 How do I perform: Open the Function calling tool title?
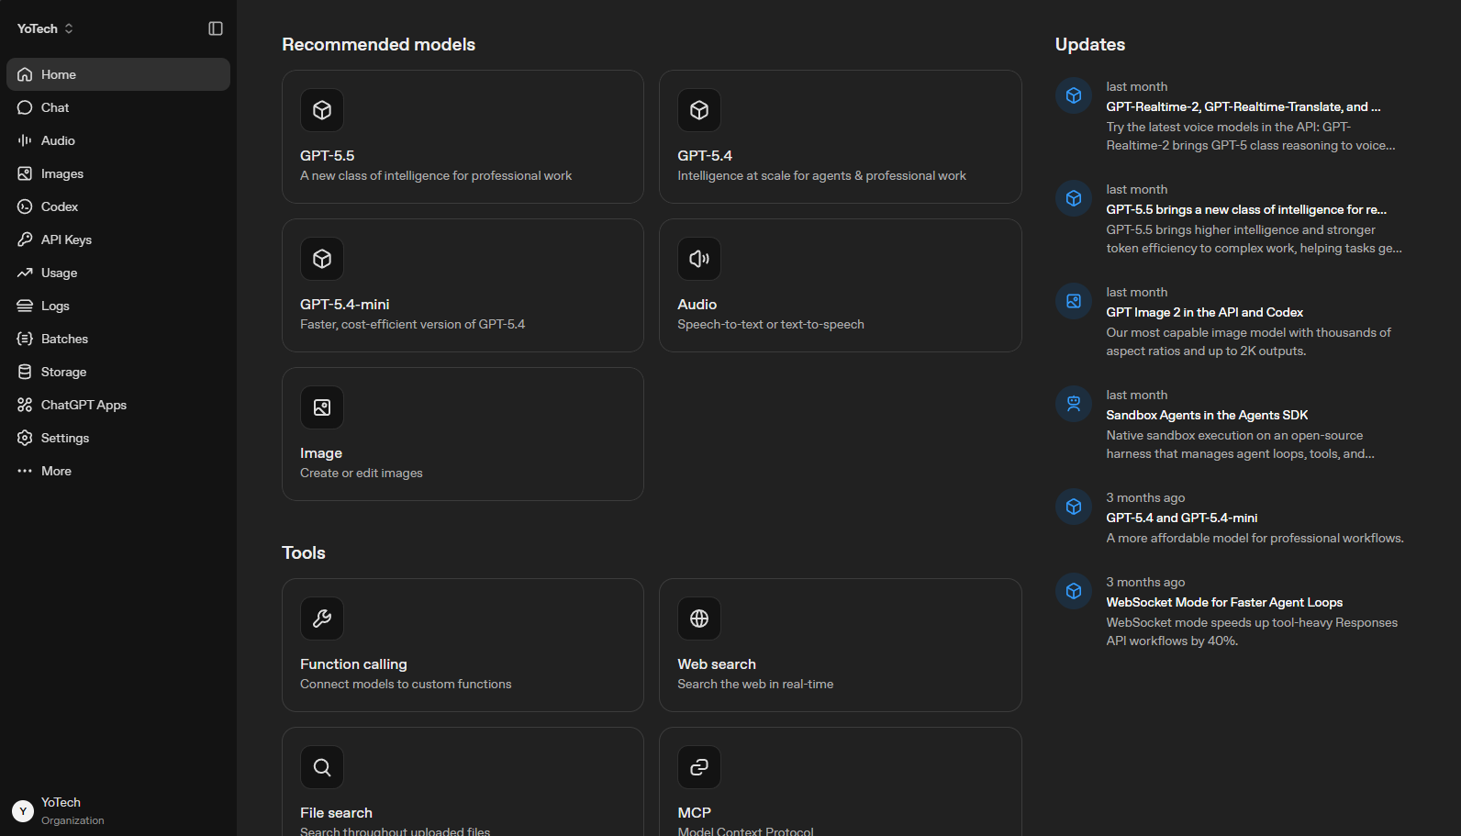click(353, 664)
